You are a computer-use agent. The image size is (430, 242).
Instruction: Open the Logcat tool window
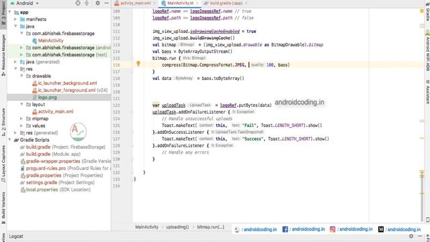[16, 236]
